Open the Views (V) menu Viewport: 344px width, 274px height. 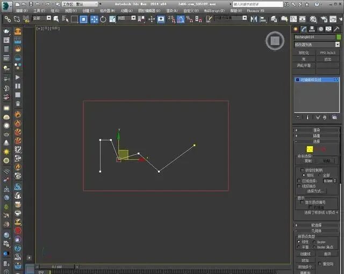(x=71, y=11)
